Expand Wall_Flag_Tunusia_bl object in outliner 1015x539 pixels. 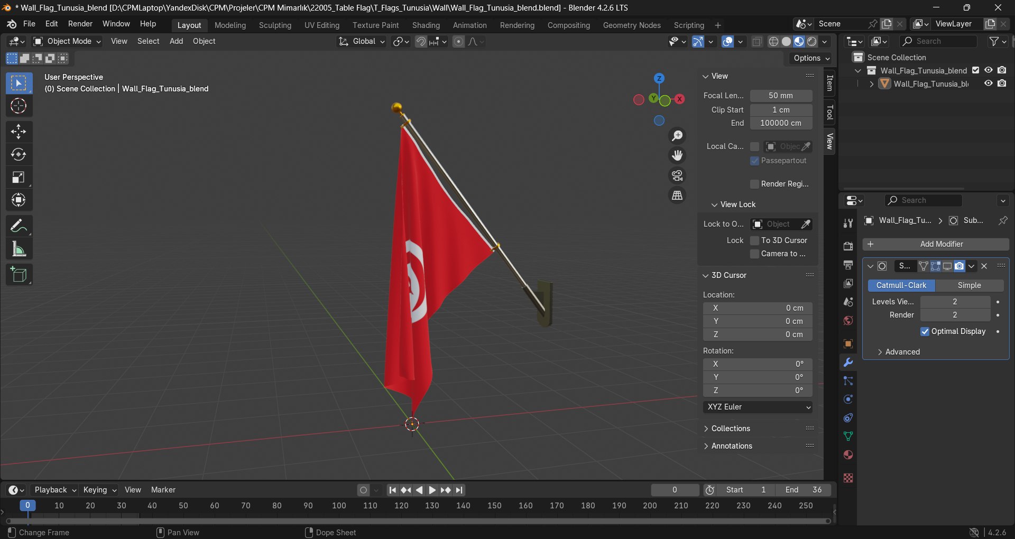point(871,84)
